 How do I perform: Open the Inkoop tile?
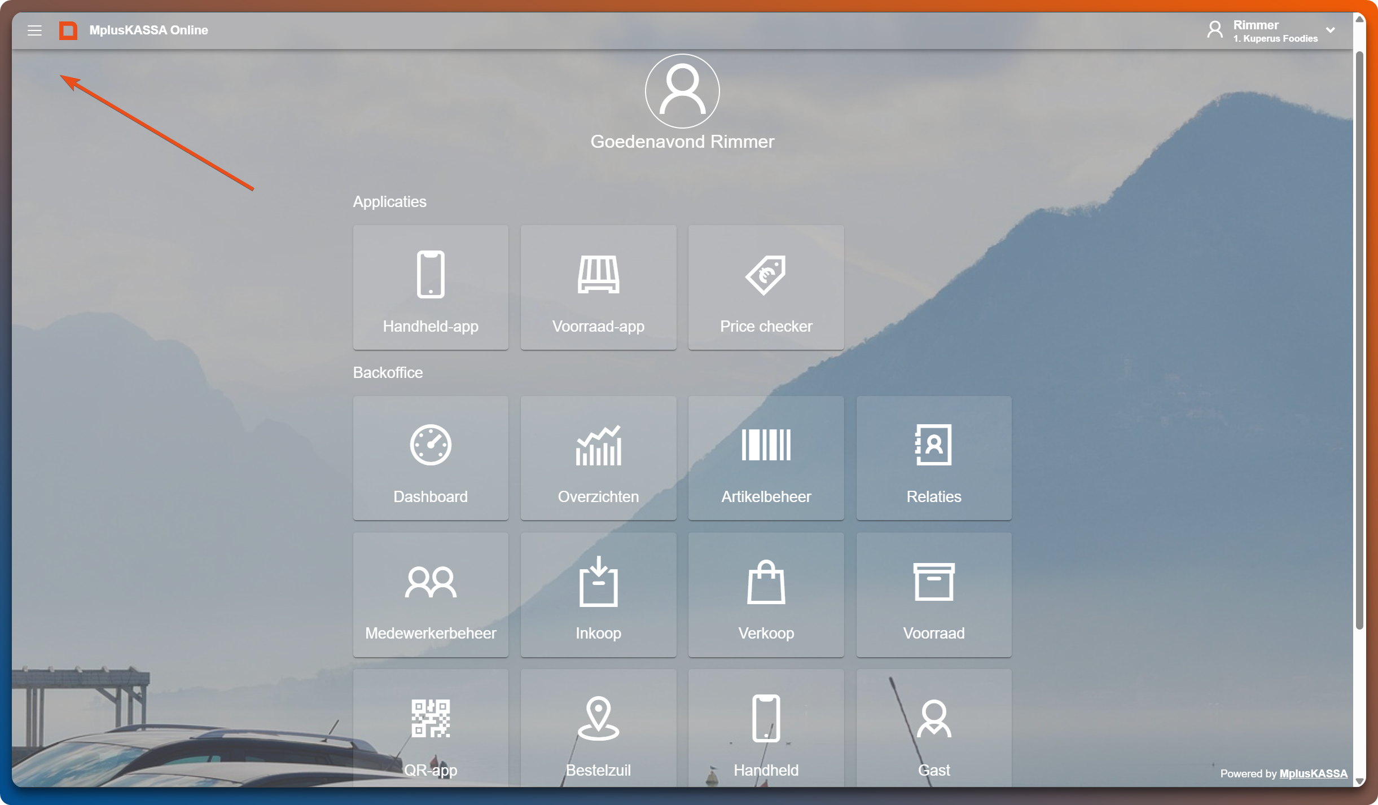pos(598,595)
